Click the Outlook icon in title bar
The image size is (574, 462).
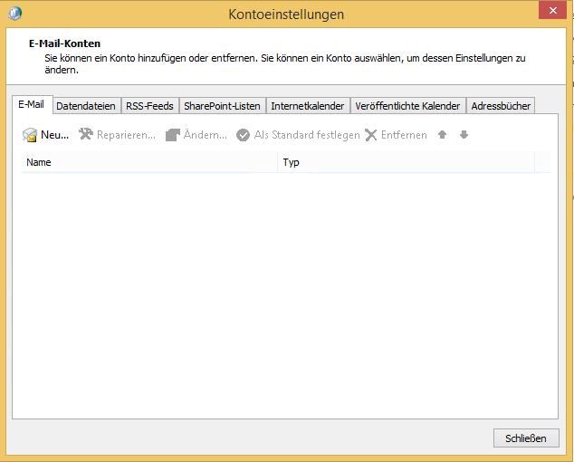click(x=15, y=14)
